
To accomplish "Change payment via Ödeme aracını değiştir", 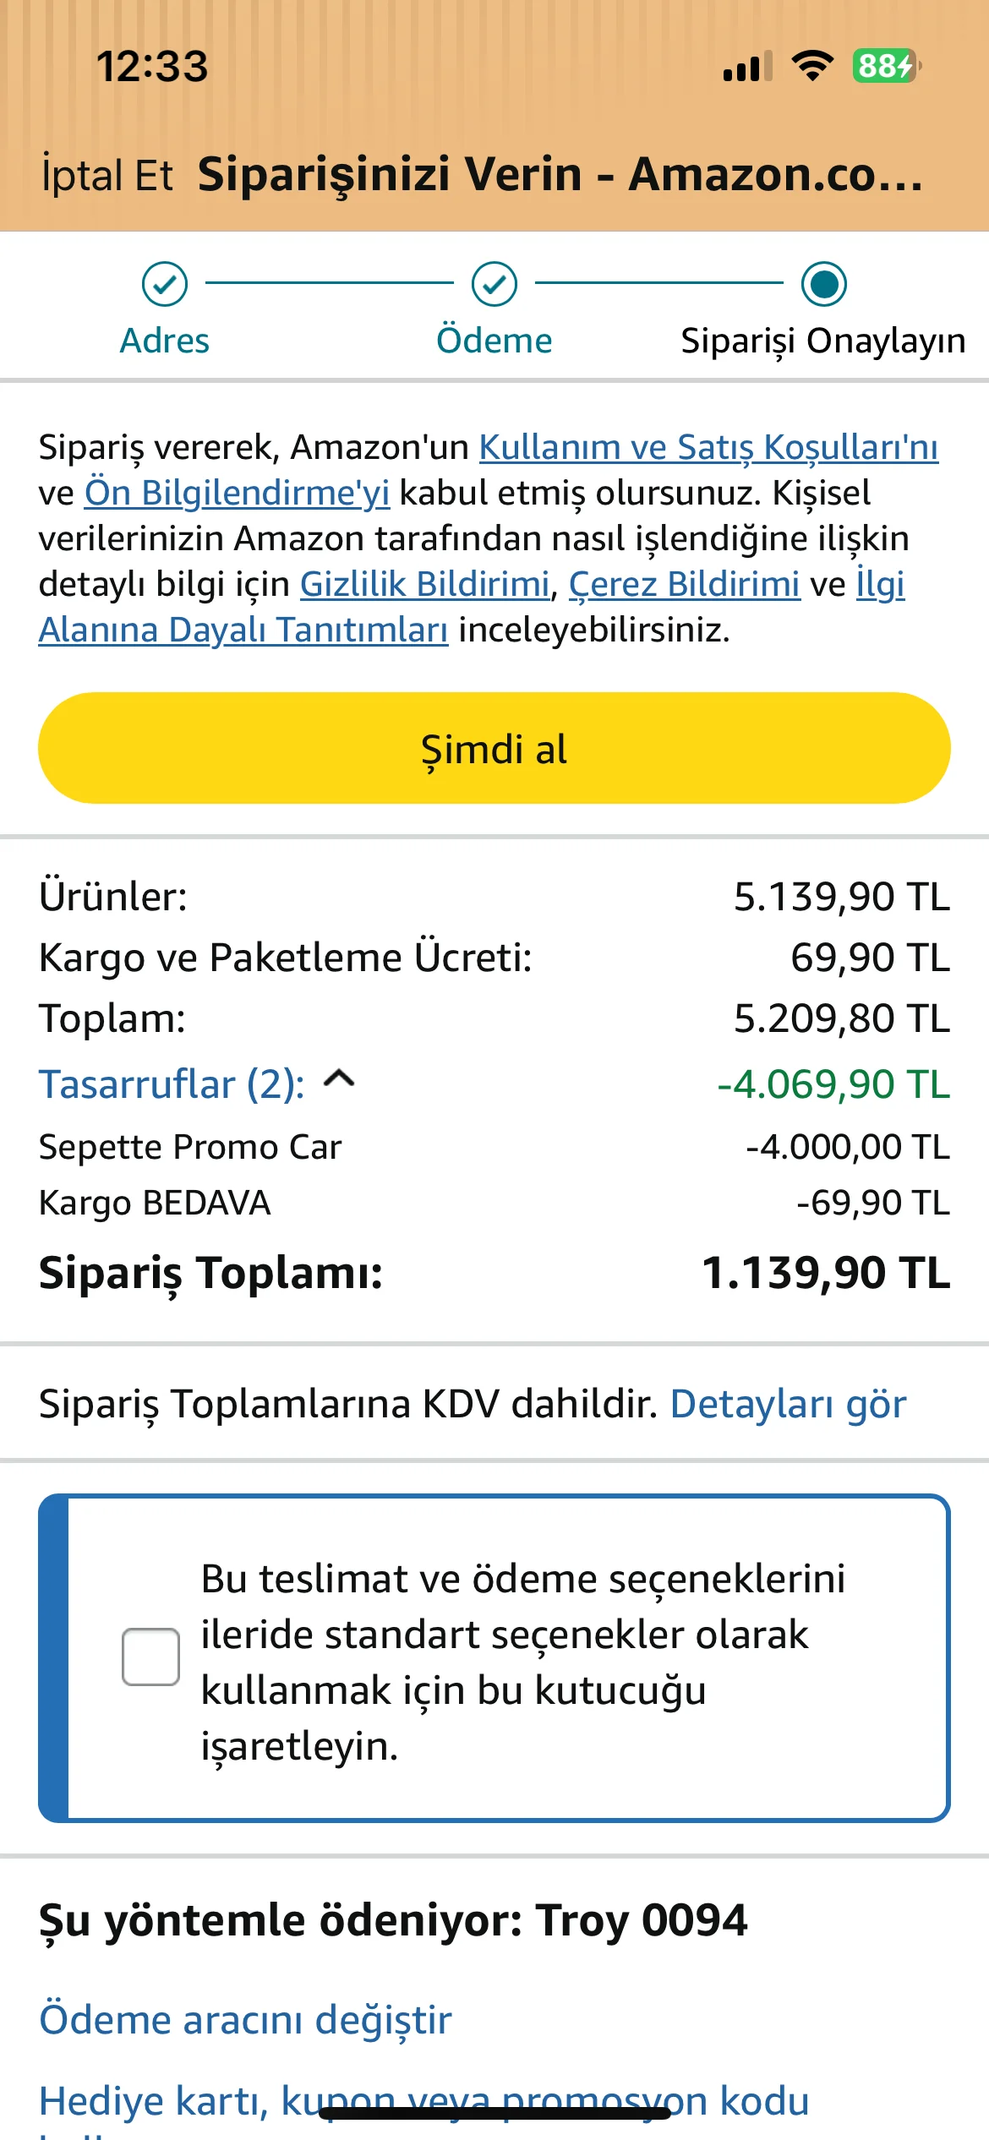I will [x=246, y=2020].
